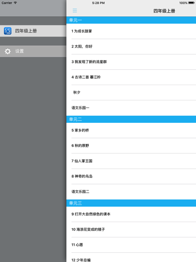Click the settings gear icon
Viewport: 196px width, 262px height.
click(x=8, y=51)
